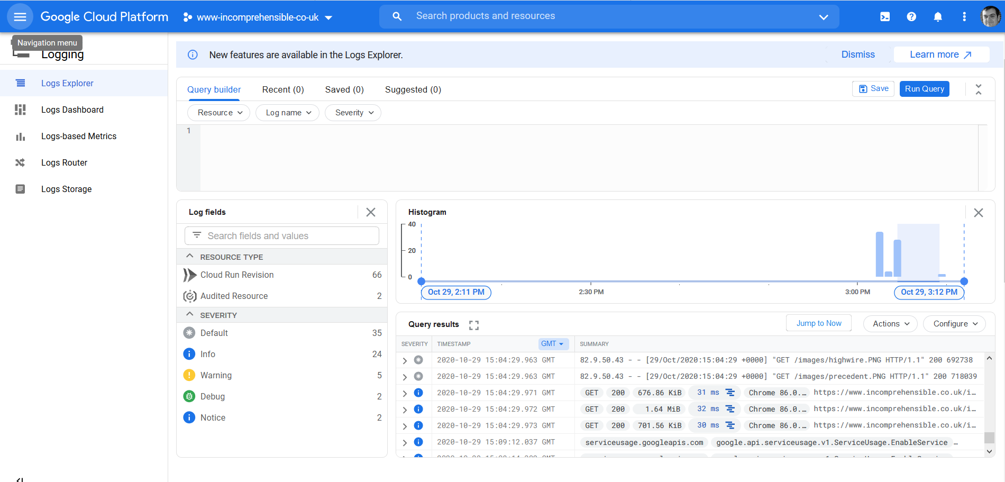Click the info icon in the banner

[193, 54]
